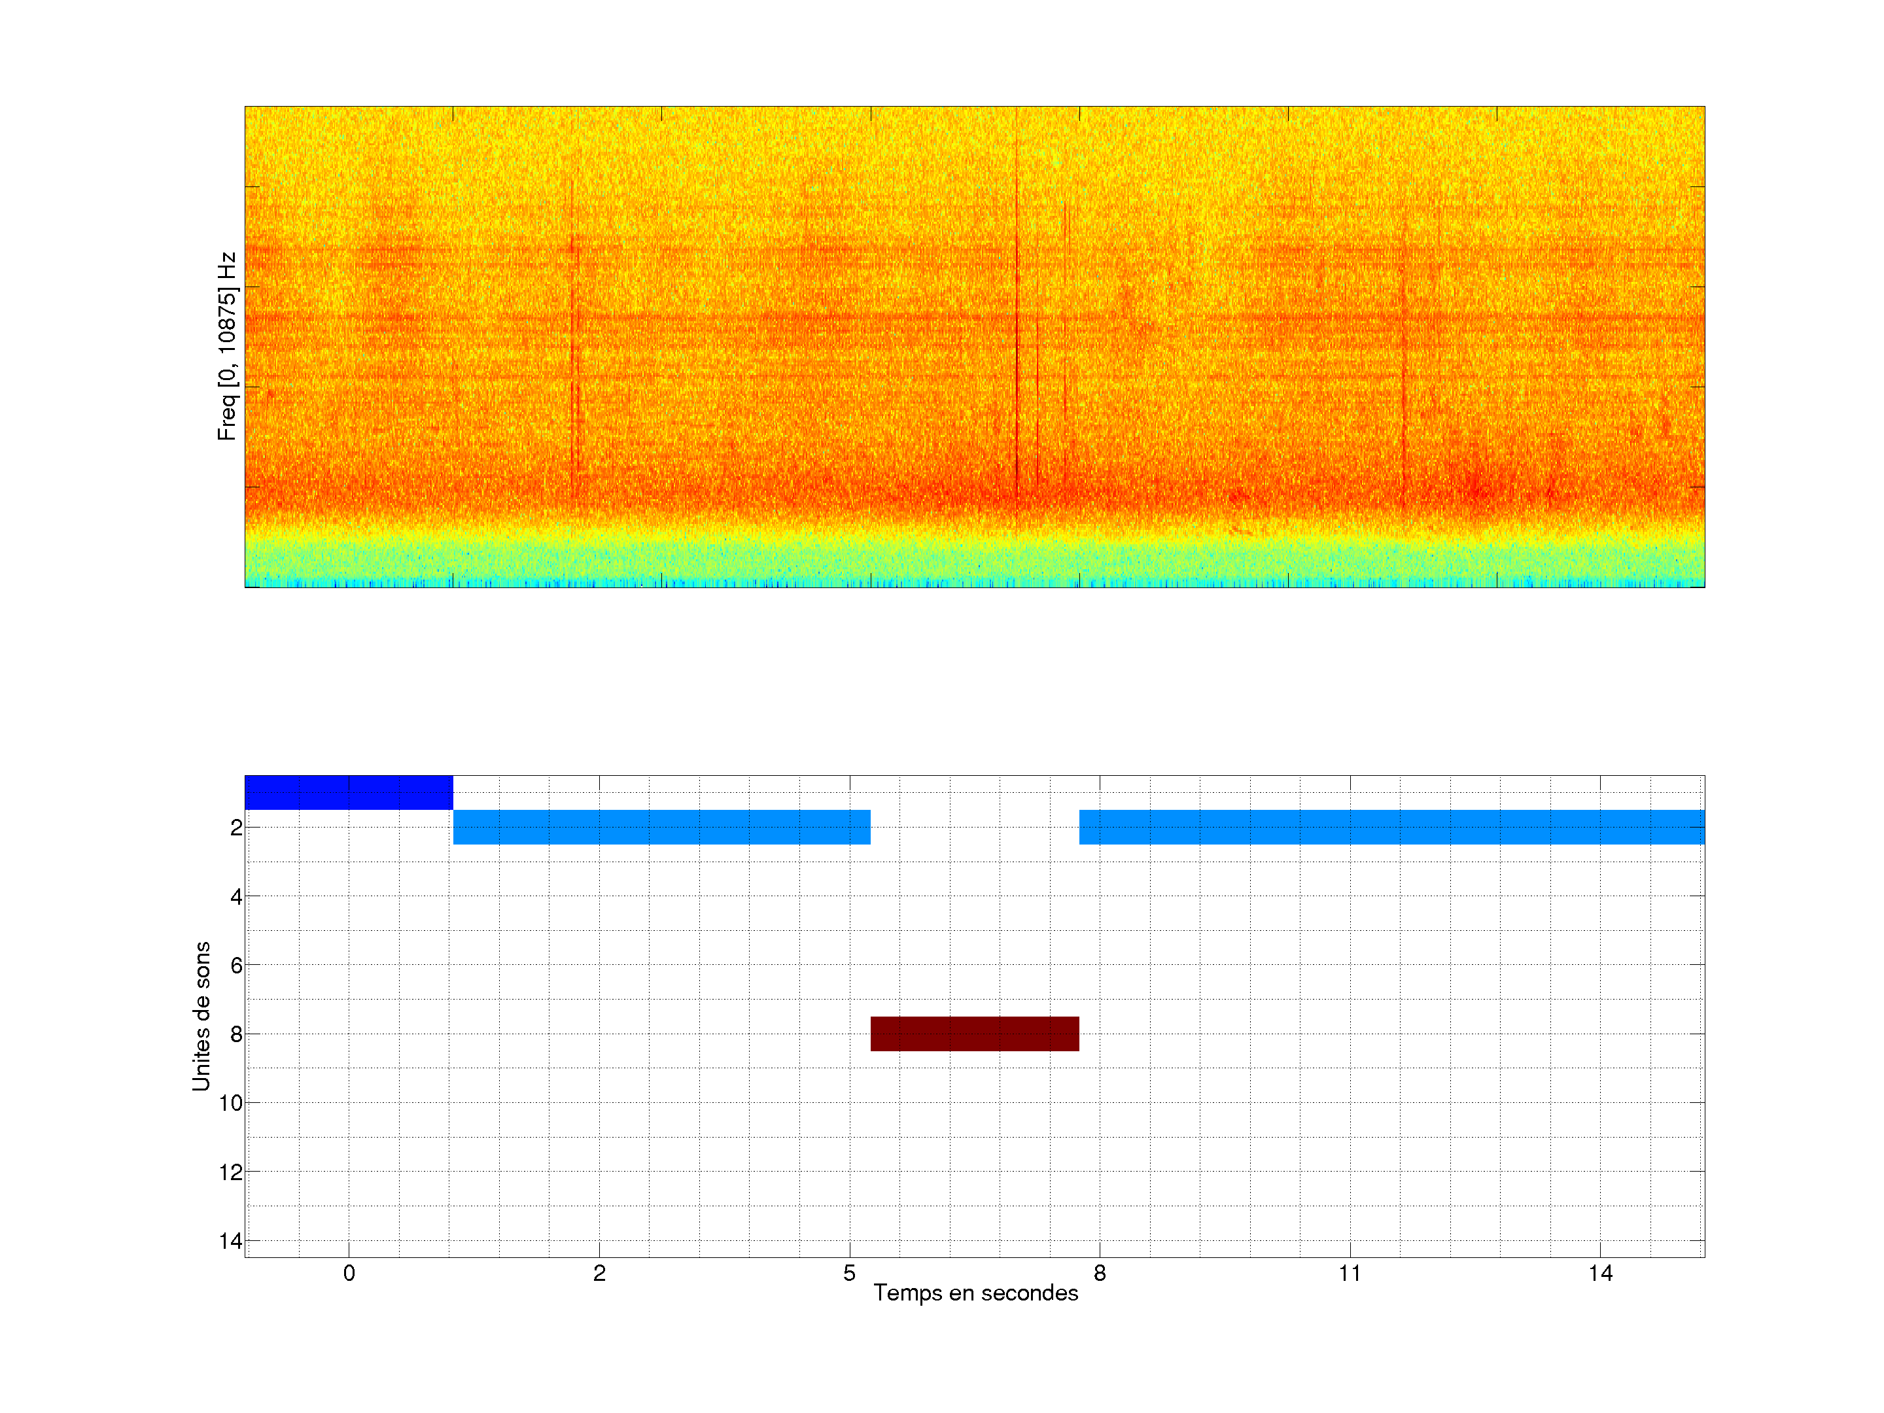Click the tall dark red vertical line in spectrogram
The image size is (1884, 1413).
click(x=1016, y=341)
